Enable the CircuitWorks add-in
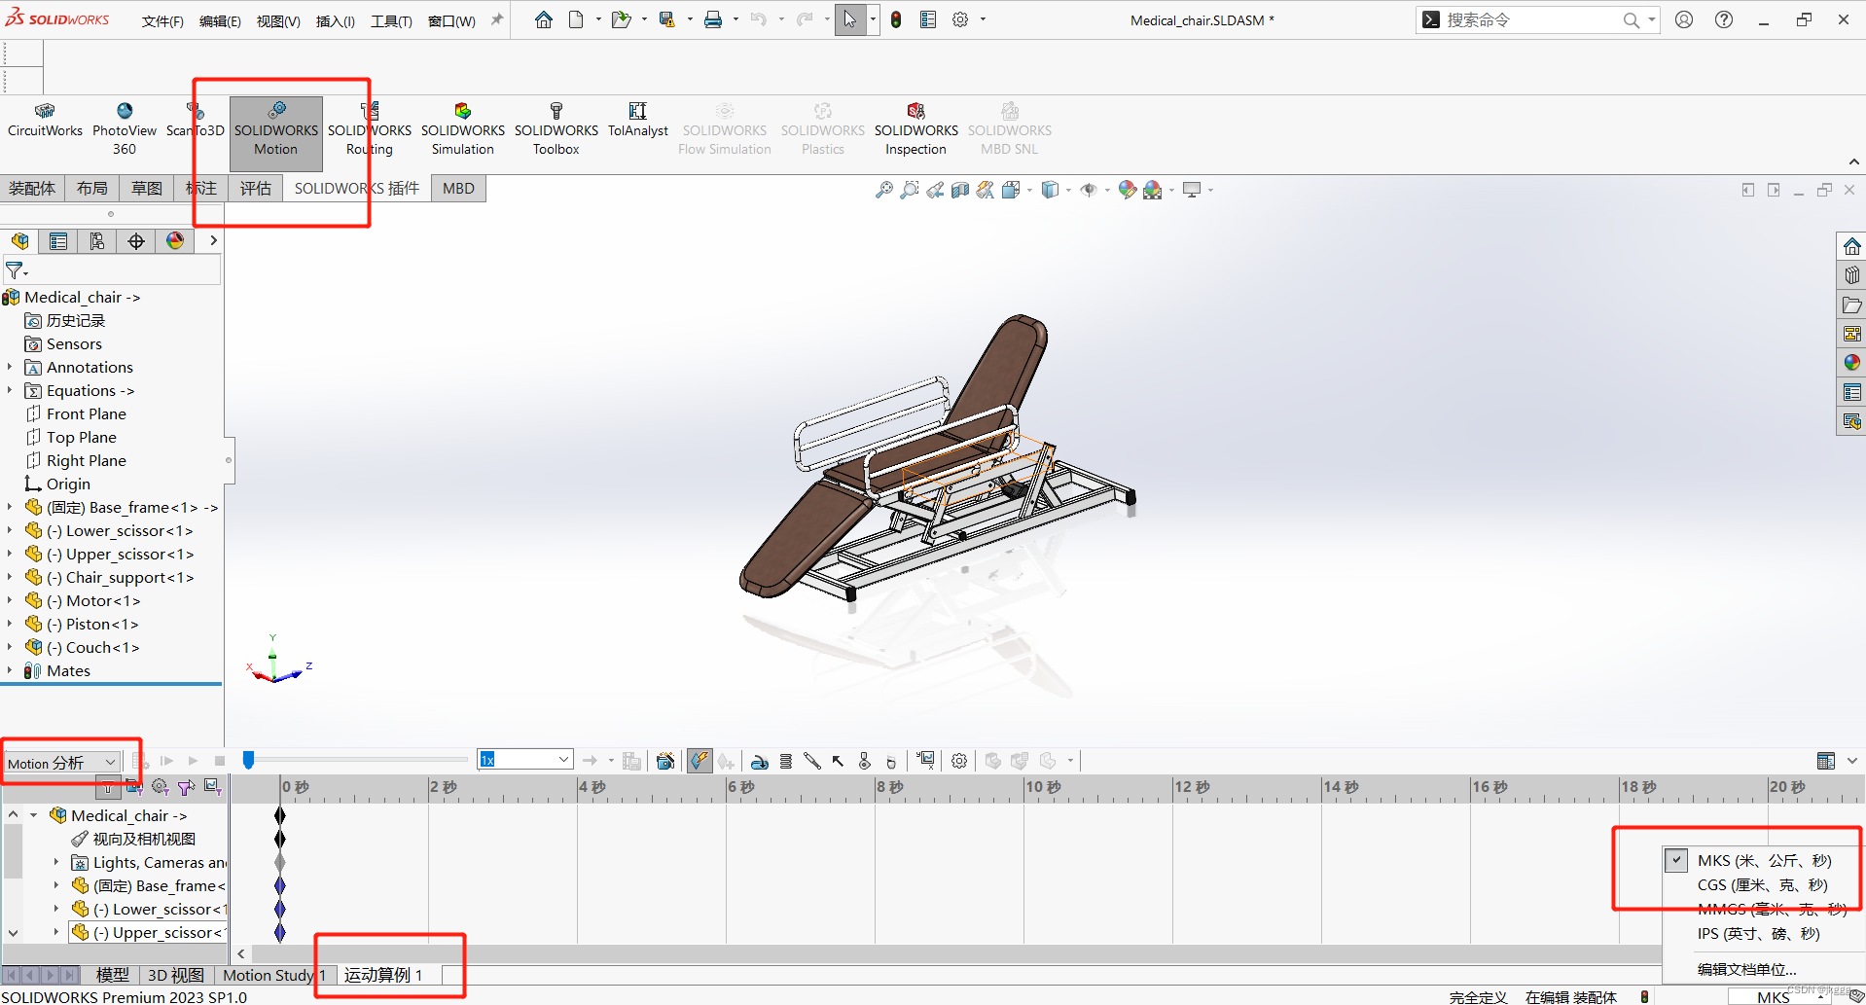Screen dimensions: 1866x1005 click(46, 122)
